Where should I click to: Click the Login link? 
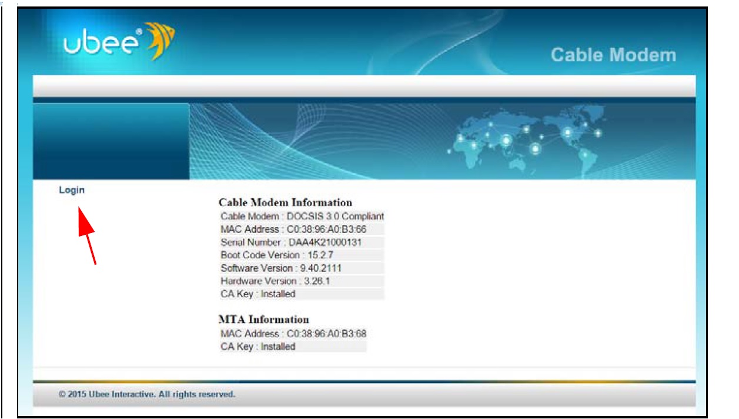click(72, 190)
